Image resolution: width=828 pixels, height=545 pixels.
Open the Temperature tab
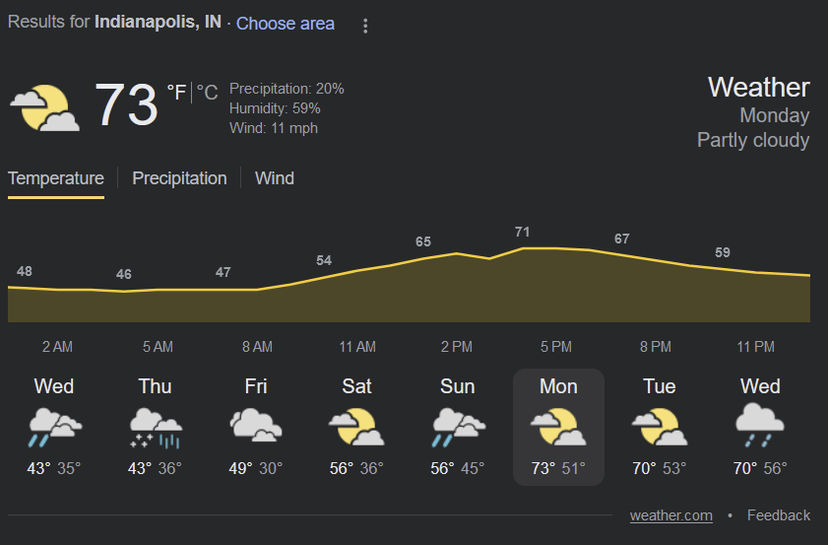click(56, 179)
